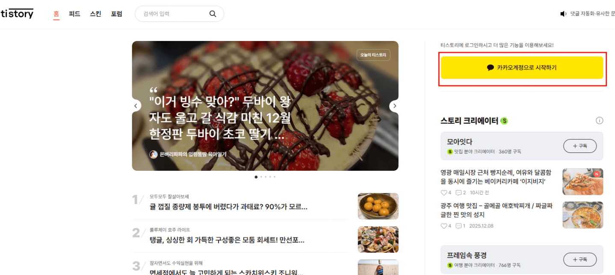Advance to the next carousel slide
Screen dimensions: 615x275
tap(394, 106)
